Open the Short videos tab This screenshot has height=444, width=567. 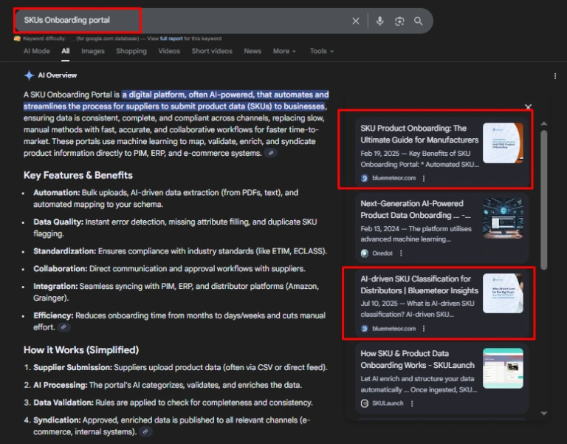(x=212, y=51)
